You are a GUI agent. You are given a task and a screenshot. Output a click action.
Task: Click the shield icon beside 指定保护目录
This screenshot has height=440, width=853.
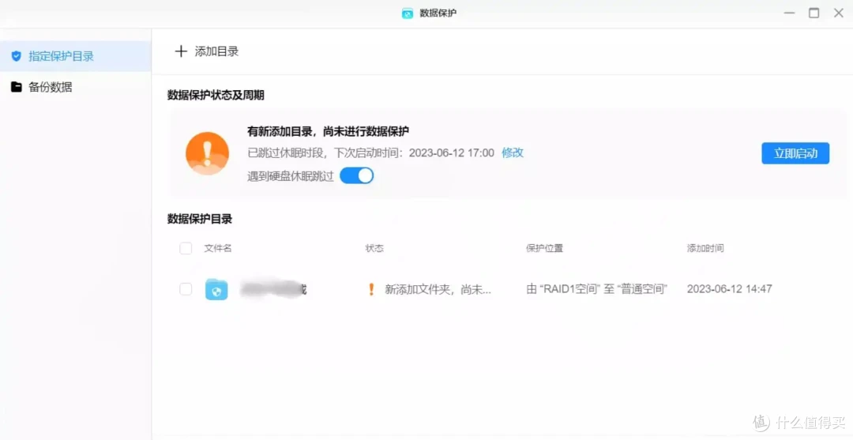(17, 56)
